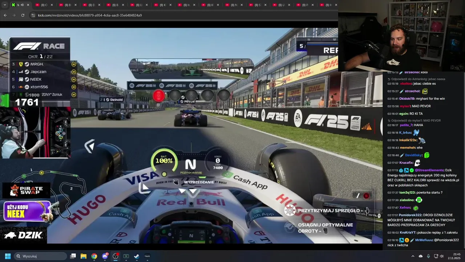Click username K_b4us in chat
465x262 pixels.
pyautogui.click(x=405, y=133)
